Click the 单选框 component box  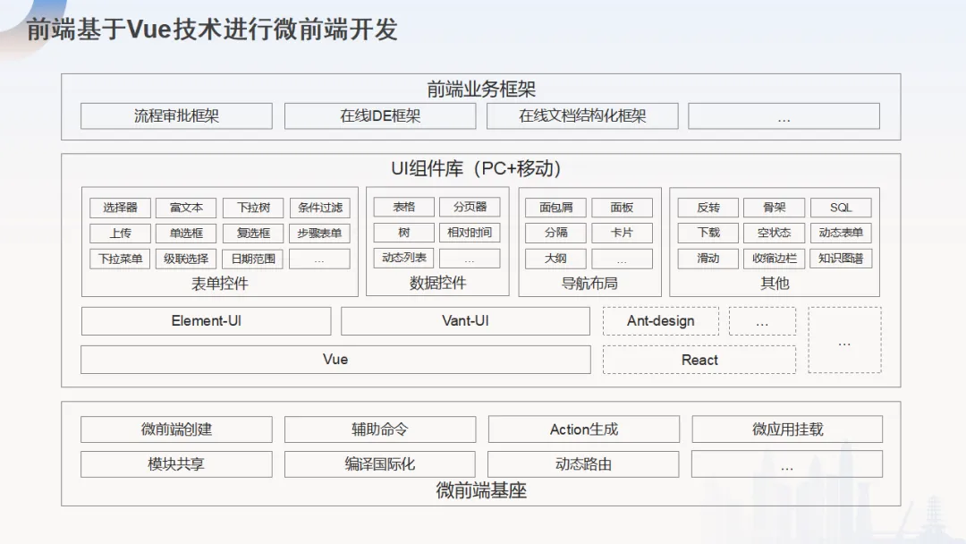point(186,233)
